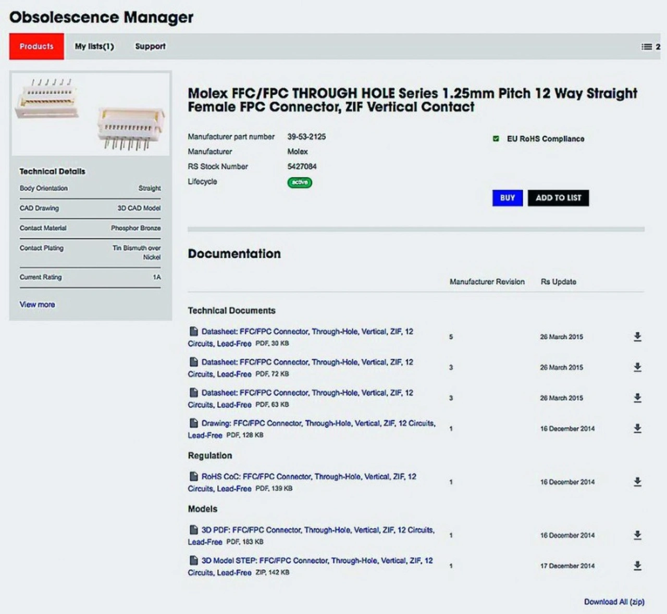Download the 72 KB datasheet PDF
This screenshot has width=667, height=614.
pyautogui.click(x=637, y=368)
